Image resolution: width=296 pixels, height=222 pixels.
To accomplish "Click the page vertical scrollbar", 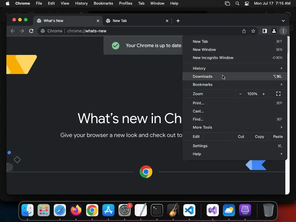I will (288, 45).
